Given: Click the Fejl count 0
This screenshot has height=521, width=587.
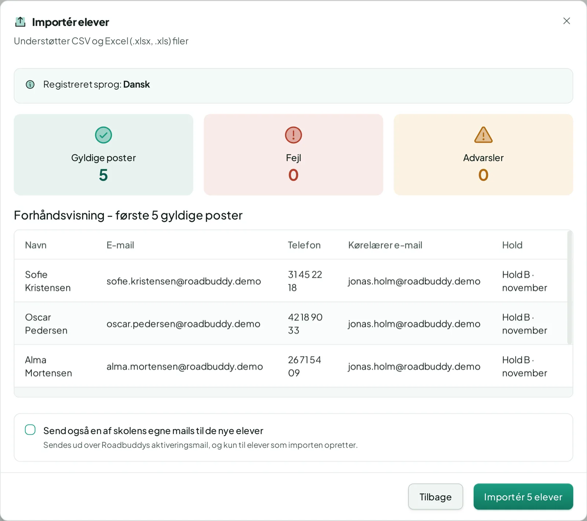Looking at the screenshot, I should 293,175.
